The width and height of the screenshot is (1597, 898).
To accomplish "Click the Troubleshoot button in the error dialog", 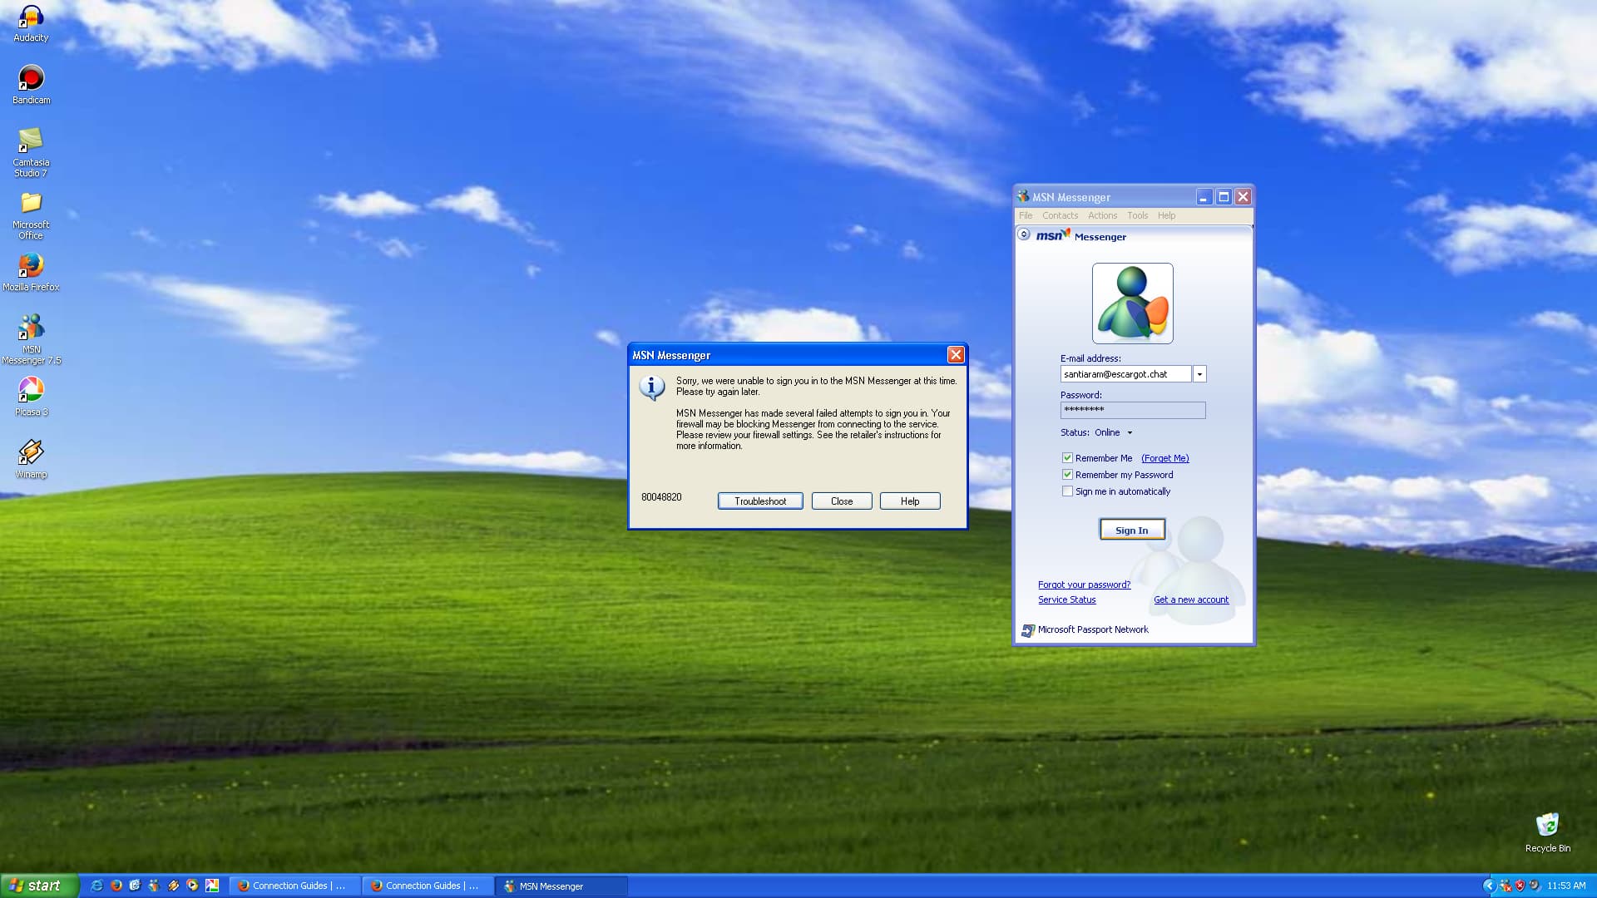I will pos(759,501).
